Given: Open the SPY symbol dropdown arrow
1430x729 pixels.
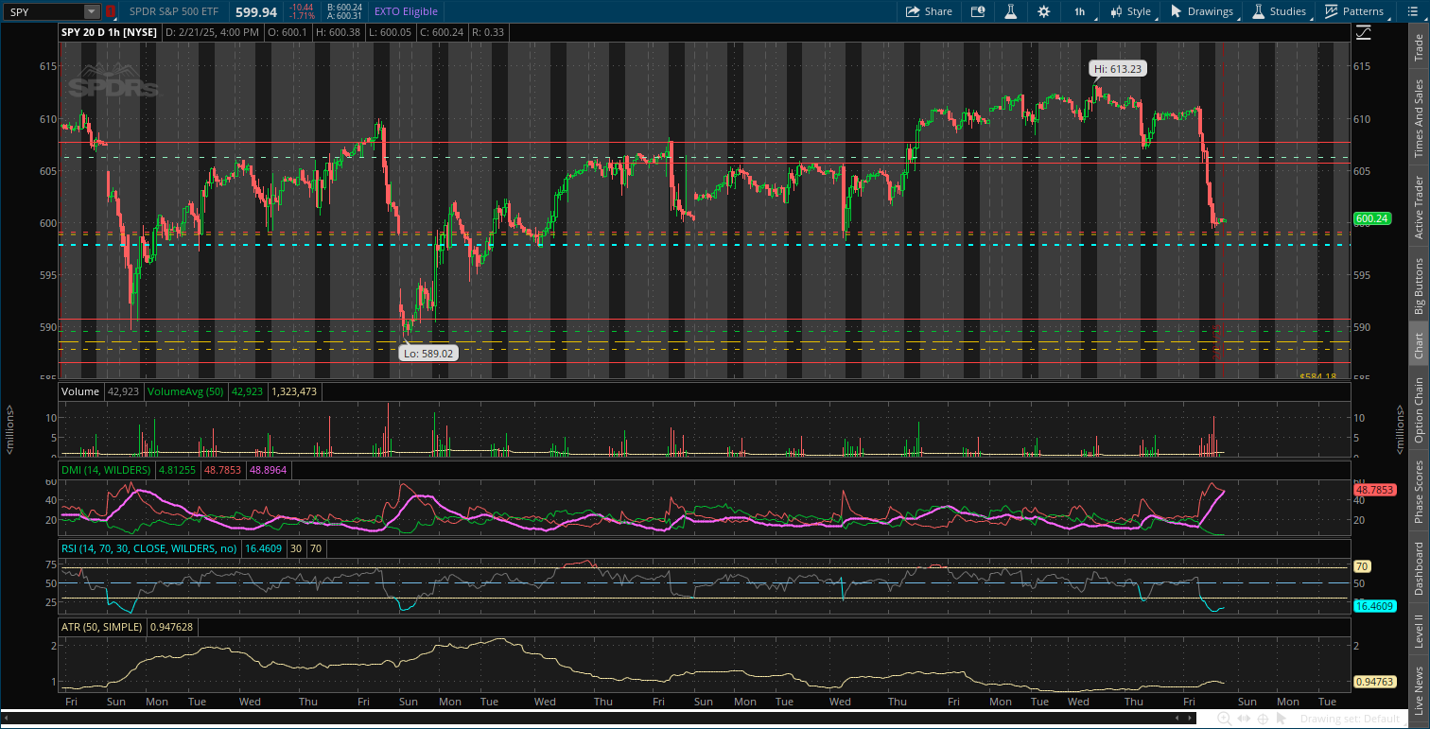Looking at the screenshot, I should coord(91,11).
